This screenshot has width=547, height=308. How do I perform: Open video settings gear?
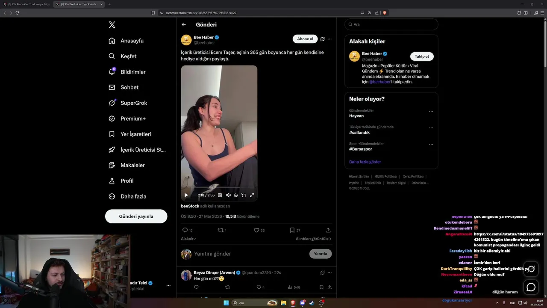236,195
